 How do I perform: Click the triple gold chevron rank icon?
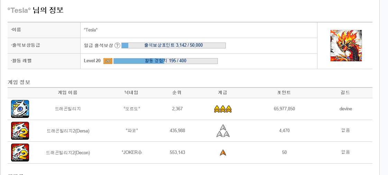223,109
